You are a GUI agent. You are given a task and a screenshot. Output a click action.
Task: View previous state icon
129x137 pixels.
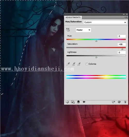tap(114, 102)
